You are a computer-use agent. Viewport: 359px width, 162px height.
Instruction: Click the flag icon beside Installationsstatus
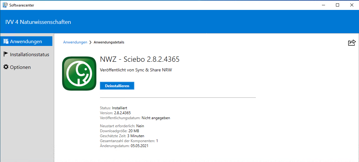6,54
